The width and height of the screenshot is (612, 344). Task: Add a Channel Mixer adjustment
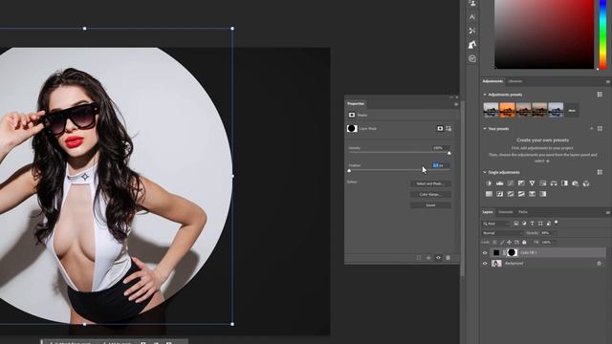click(x=586, y=183)
